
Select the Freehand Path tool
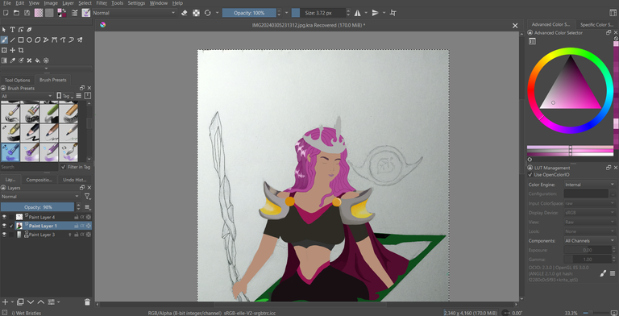(x=63, y=39)
